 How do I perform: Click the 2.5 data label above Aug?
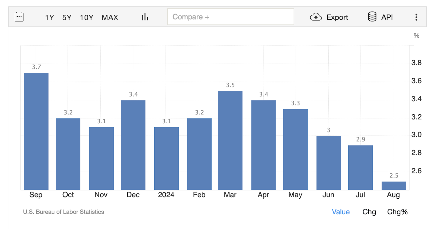click(x=394, y=176)
